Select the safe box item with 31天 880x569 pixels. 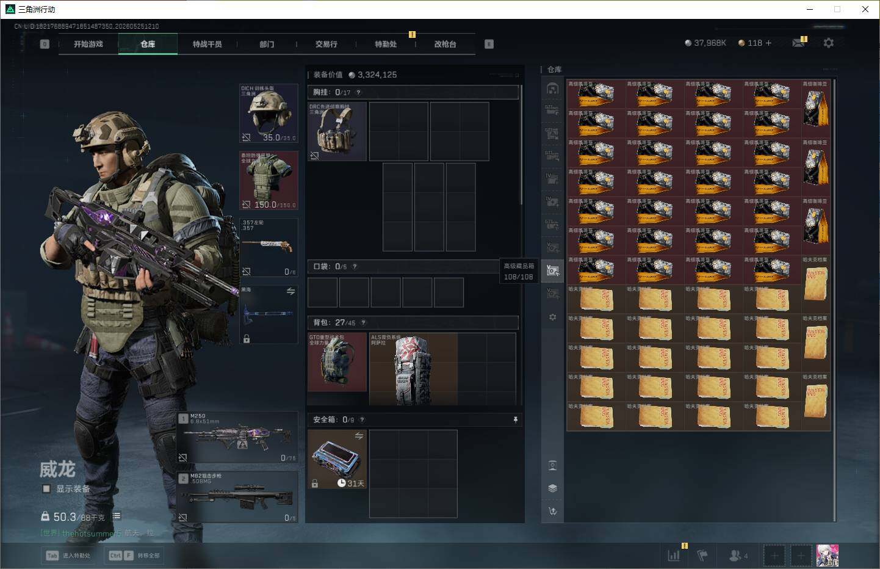337,459
